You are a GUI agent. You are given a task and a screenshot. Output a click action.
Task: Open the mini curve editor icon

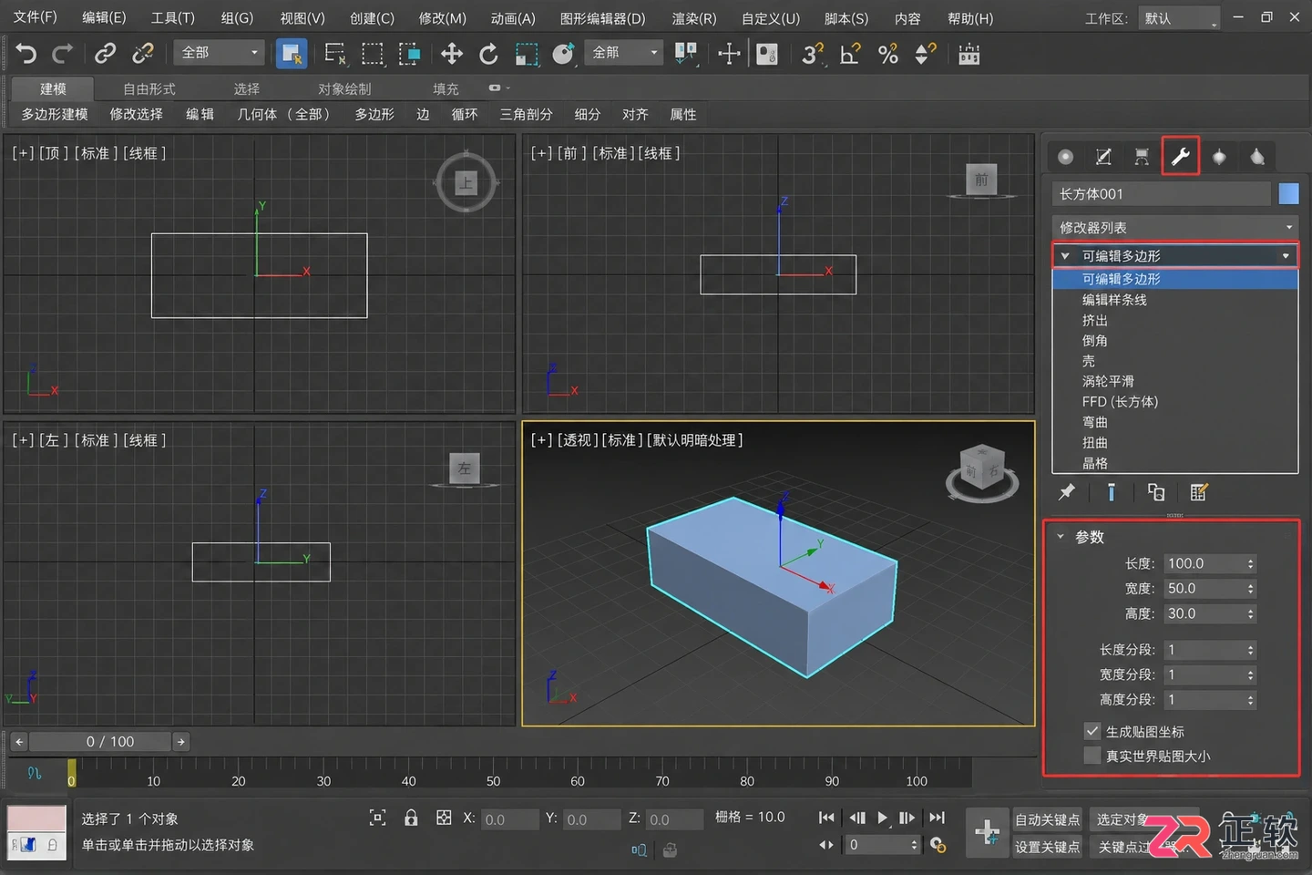(x=35, y=773)
